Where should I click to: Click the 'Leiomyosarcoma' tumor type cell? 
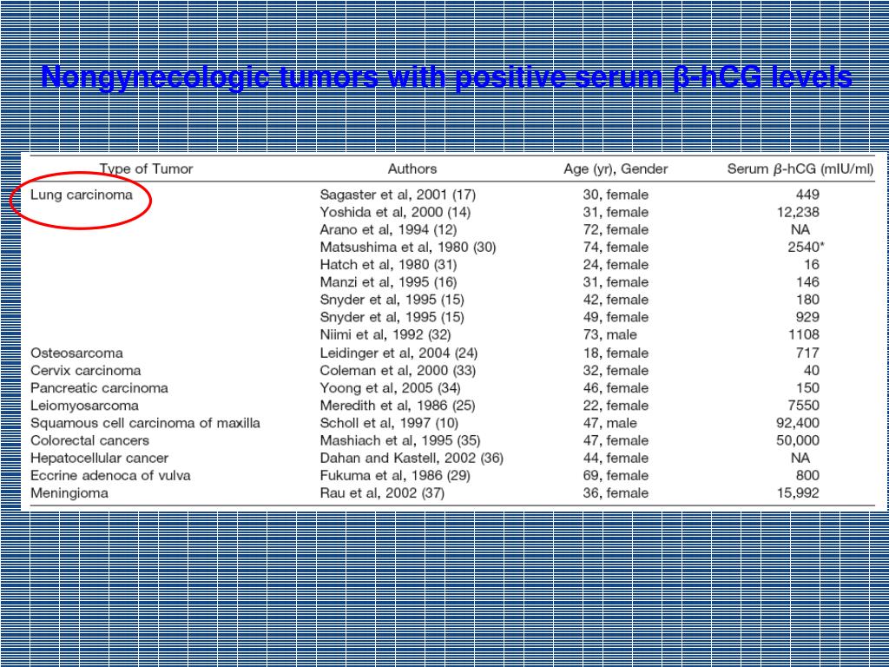tap(84, 406)
